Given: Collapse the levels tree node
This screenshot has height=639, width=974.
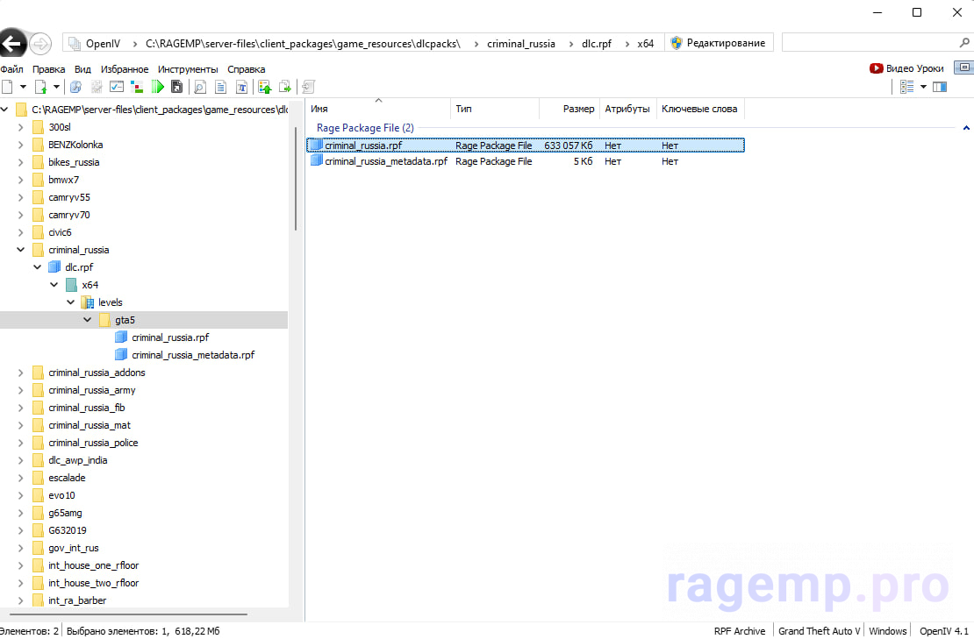Looking at the screenshot, I should point(71,302).
